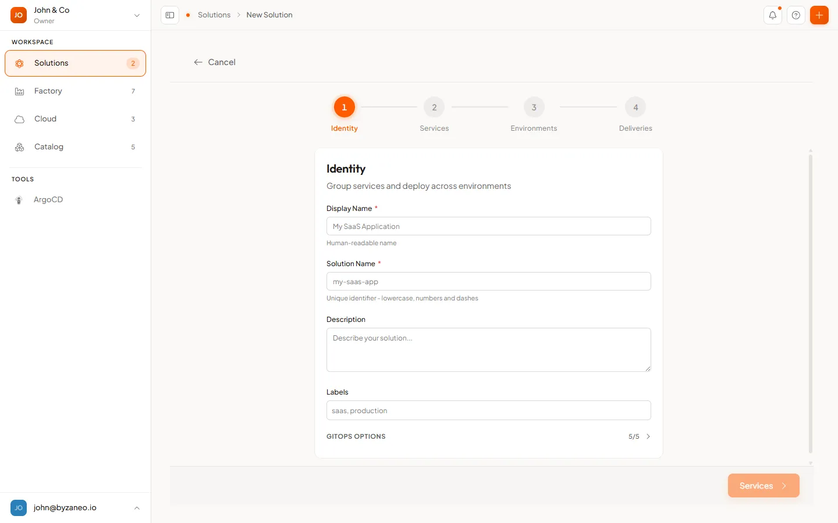
Task: Click the Catalog icon in sidebar
Action: tap(19, 147)
